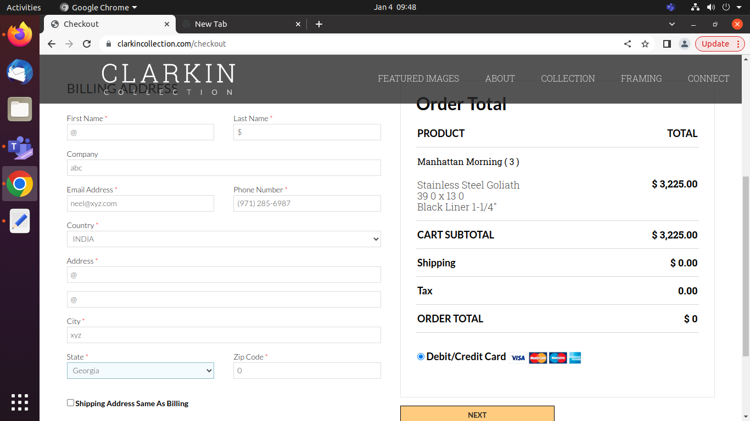The height and width of the screenshot is (421, 750).
Task: Check Shipping Address Same As Billing
Action: (70, 403)
